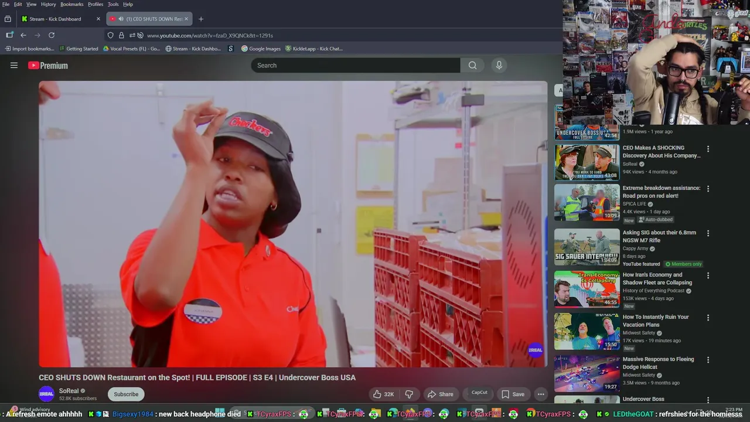Open options for How To Instantly Ruin video
750x422 pixels.
click(708, 318)
